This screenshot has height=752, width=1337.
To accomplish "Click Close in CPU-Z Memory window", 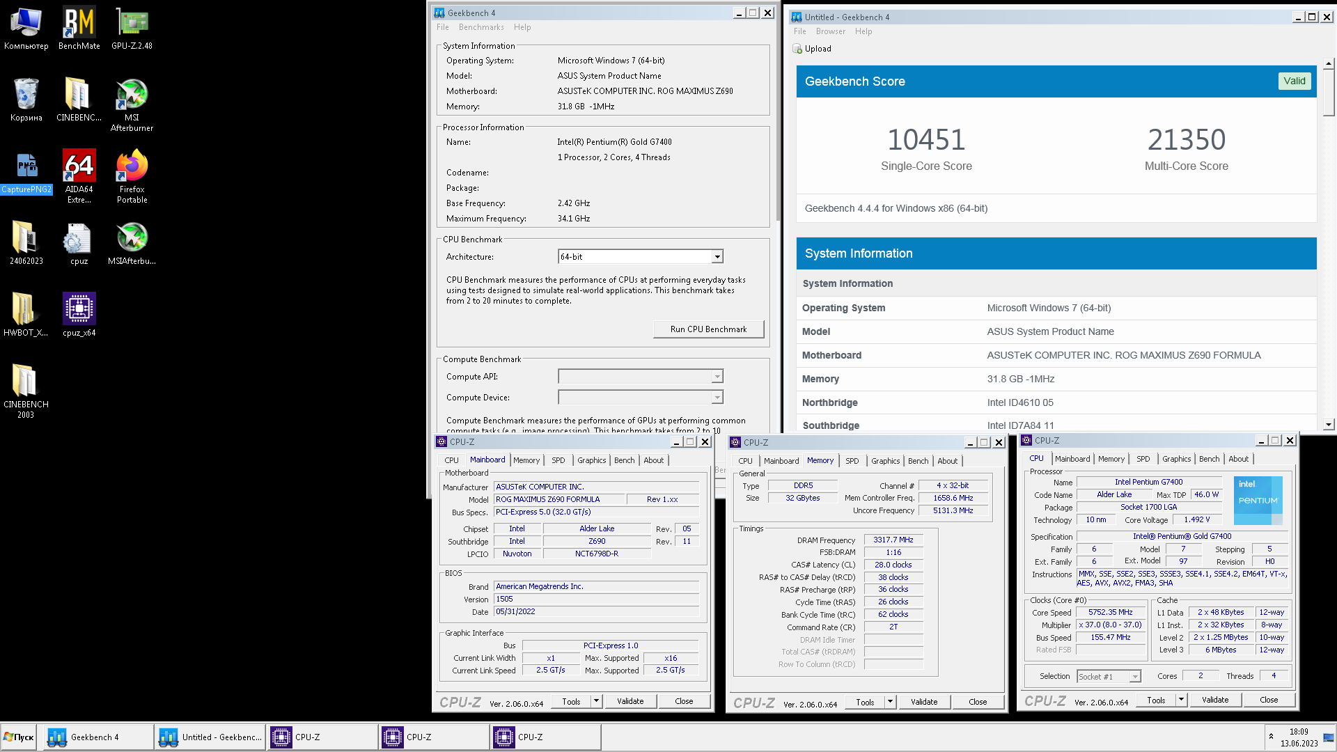I will pyautogui.click(x=978, y=702).
